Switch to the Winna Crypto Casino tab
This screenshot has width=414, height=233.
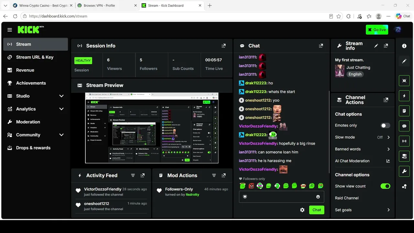42,6
